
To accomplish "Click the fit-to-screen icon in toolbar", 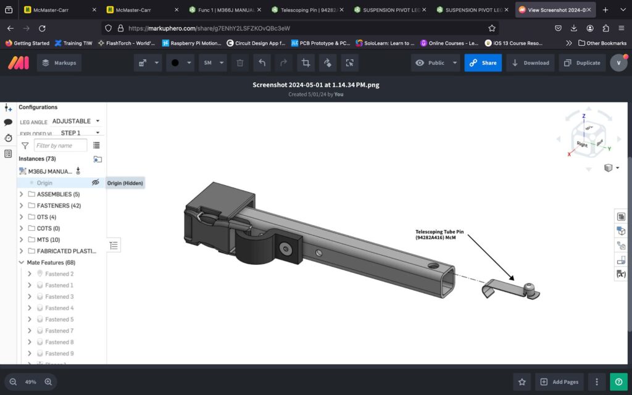I will coord(349,62).
